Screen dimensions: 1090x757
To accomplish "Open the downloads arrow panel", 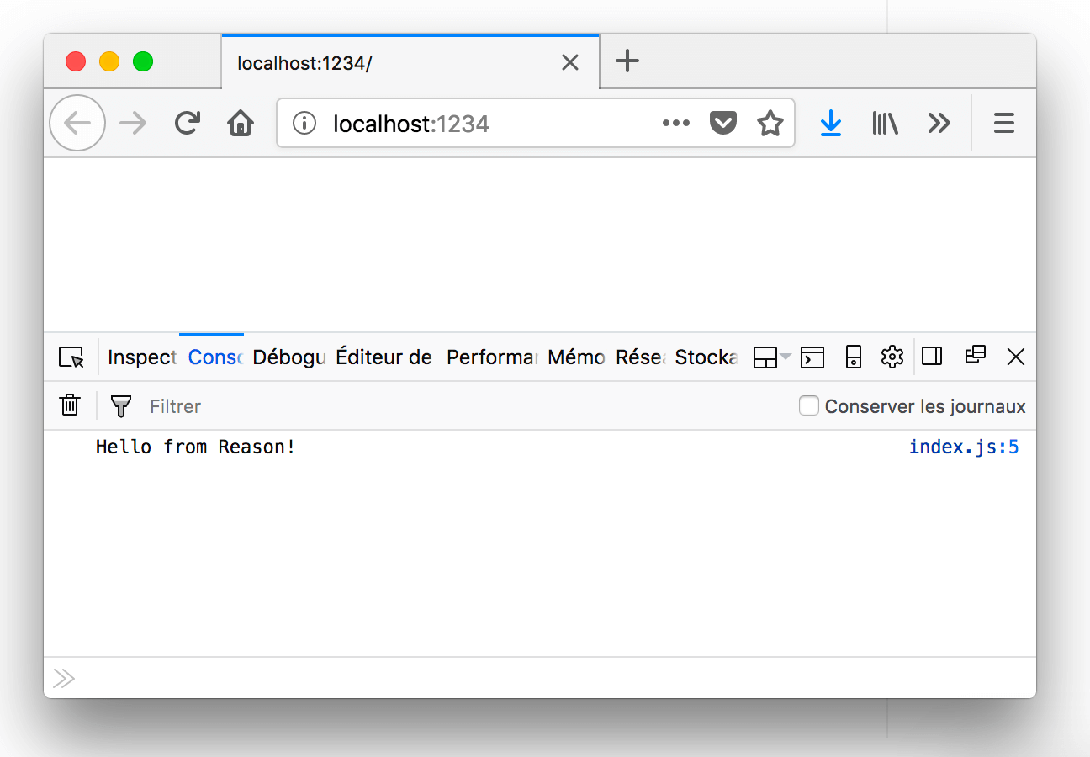I will tap(830, 124).
